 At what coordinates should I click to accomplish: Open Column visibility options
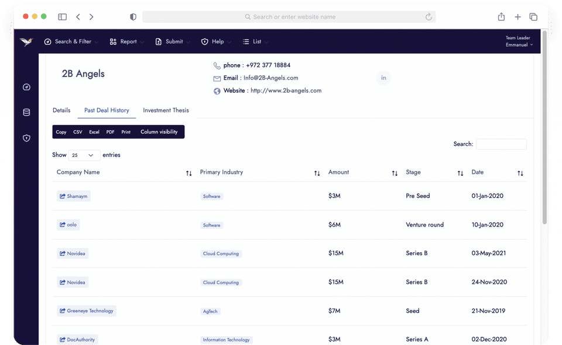(159, 132)
